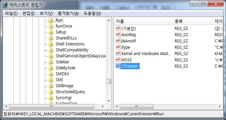
Task: Click the Run folder icon
Action: 51,20
